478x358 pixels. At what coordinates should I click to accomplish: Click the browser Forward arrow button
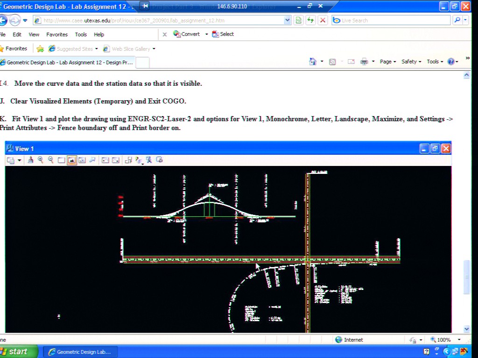tap(14, 21)
